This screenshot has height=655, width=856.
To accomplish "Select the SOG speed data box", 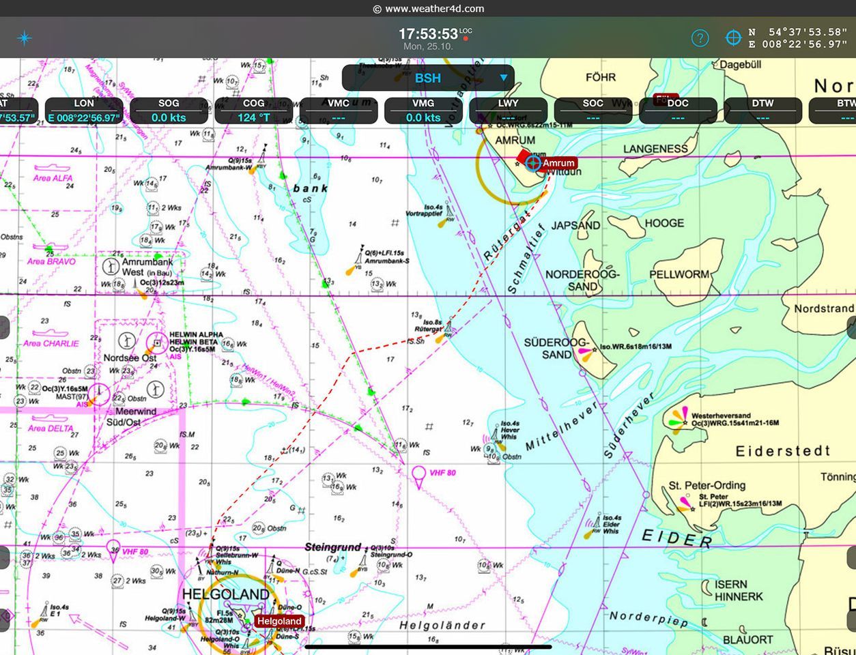I will (169, 111).
